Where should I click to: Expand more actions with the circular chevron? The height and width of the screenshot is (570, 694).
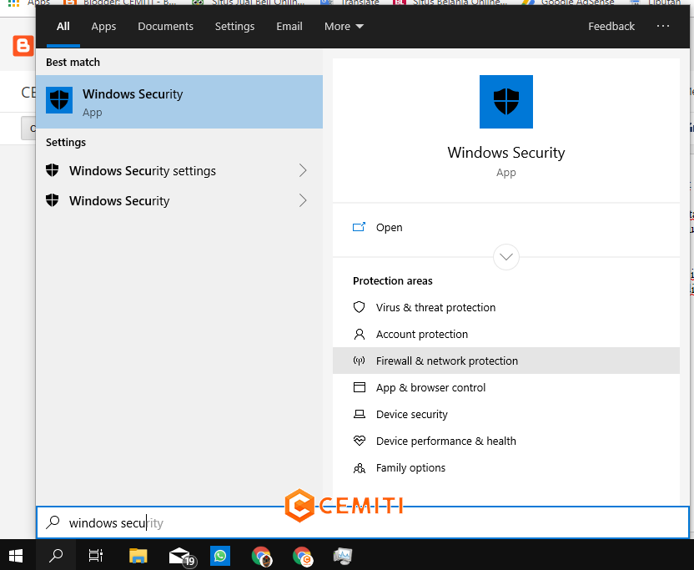[505, 257]
